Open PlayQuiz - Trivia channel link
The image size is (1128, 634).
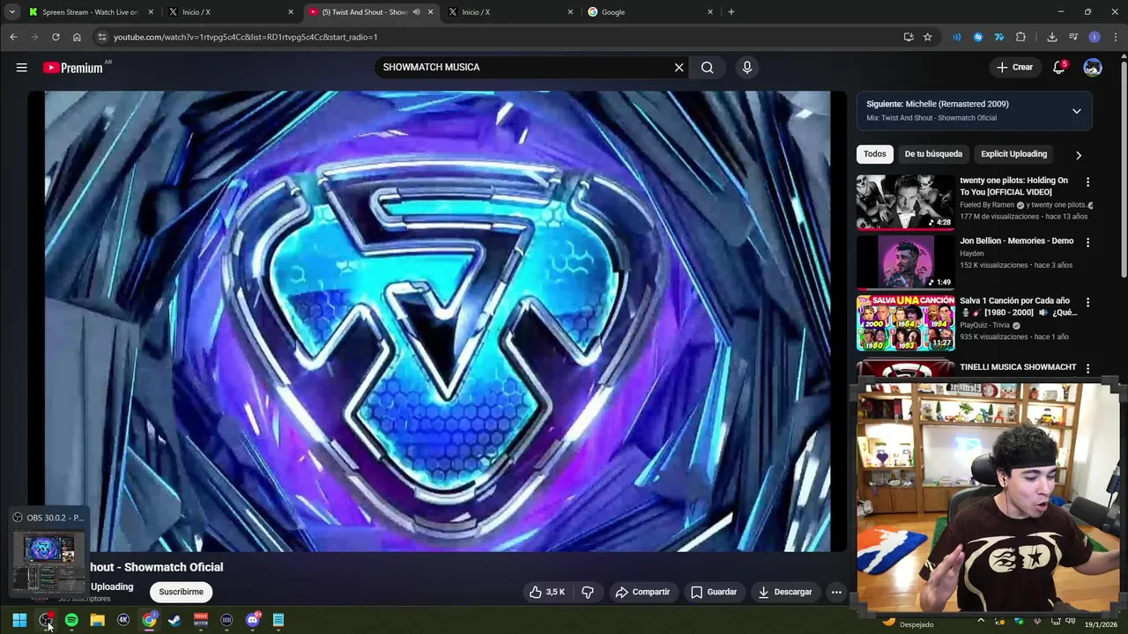pyautogui.click(x=986, y=325)
